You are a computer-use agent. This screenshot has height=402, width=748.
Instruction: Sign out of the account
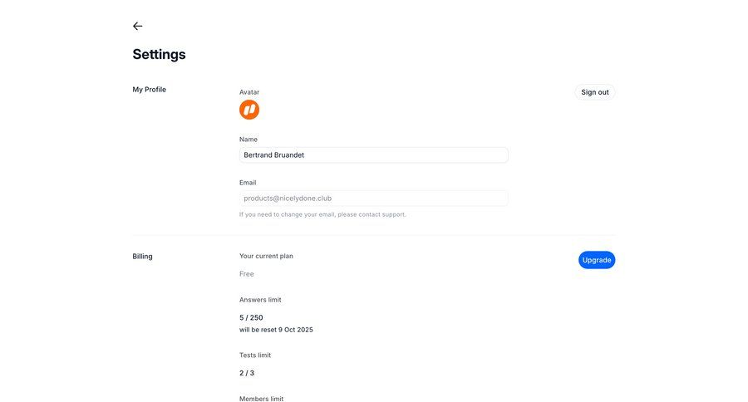595,92
